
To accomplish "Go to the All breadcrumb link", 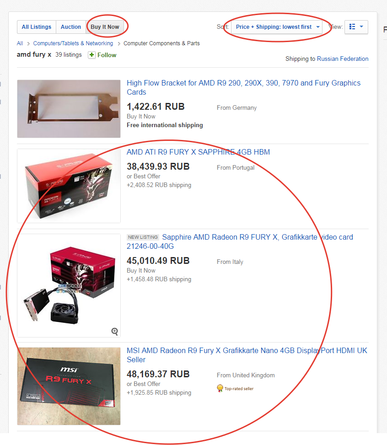I will coord(20,43).
